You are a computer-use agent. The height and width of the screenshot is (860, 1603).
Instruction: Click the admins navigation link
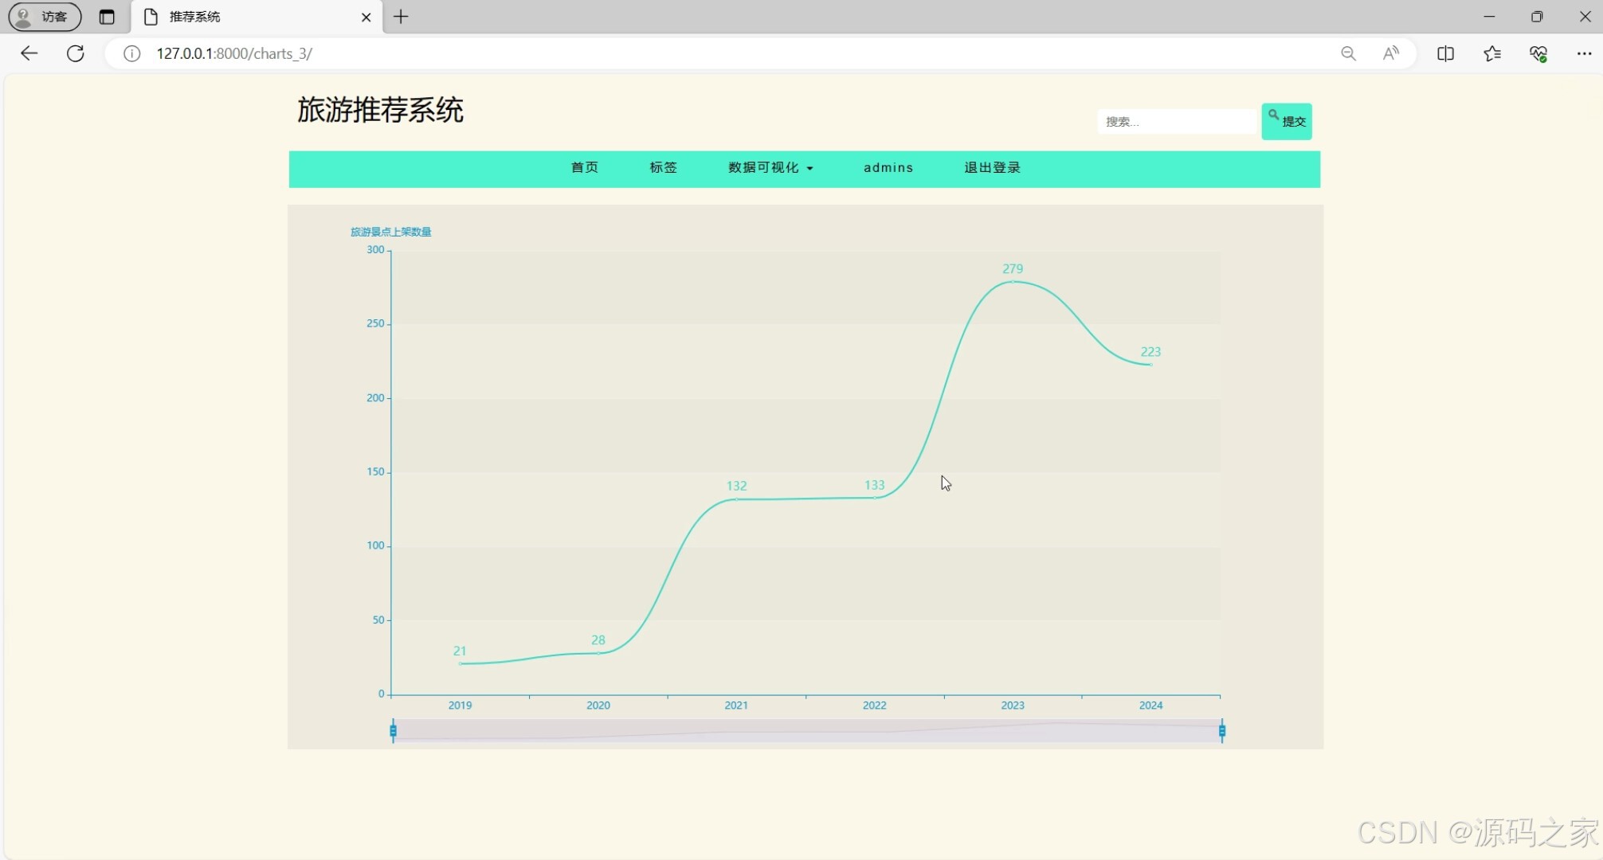pyautogui.click(x=888, y=167)
